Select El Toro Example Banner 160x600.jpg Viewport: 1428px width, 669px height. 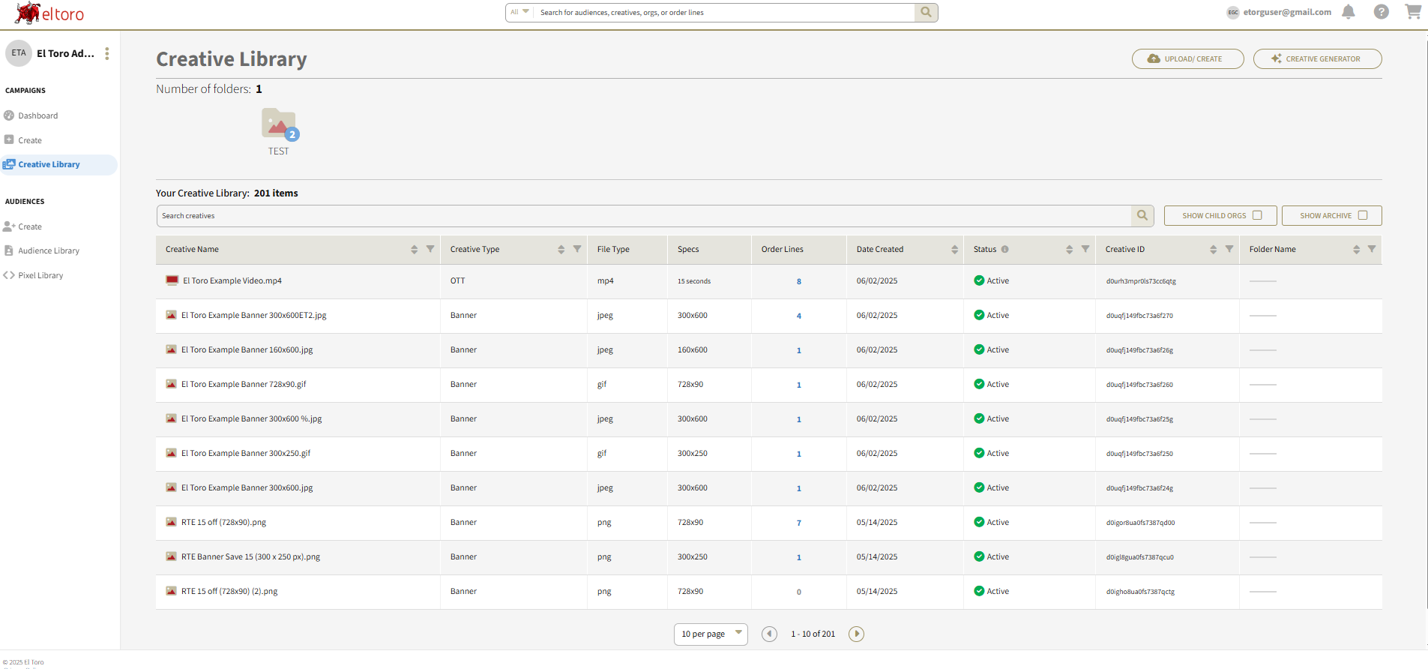(x=247, y=350)
